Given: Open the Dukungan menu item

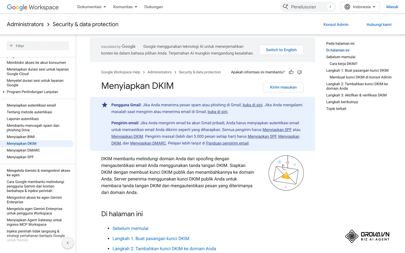Looking at the screenshot, I should tap(154, 7).
